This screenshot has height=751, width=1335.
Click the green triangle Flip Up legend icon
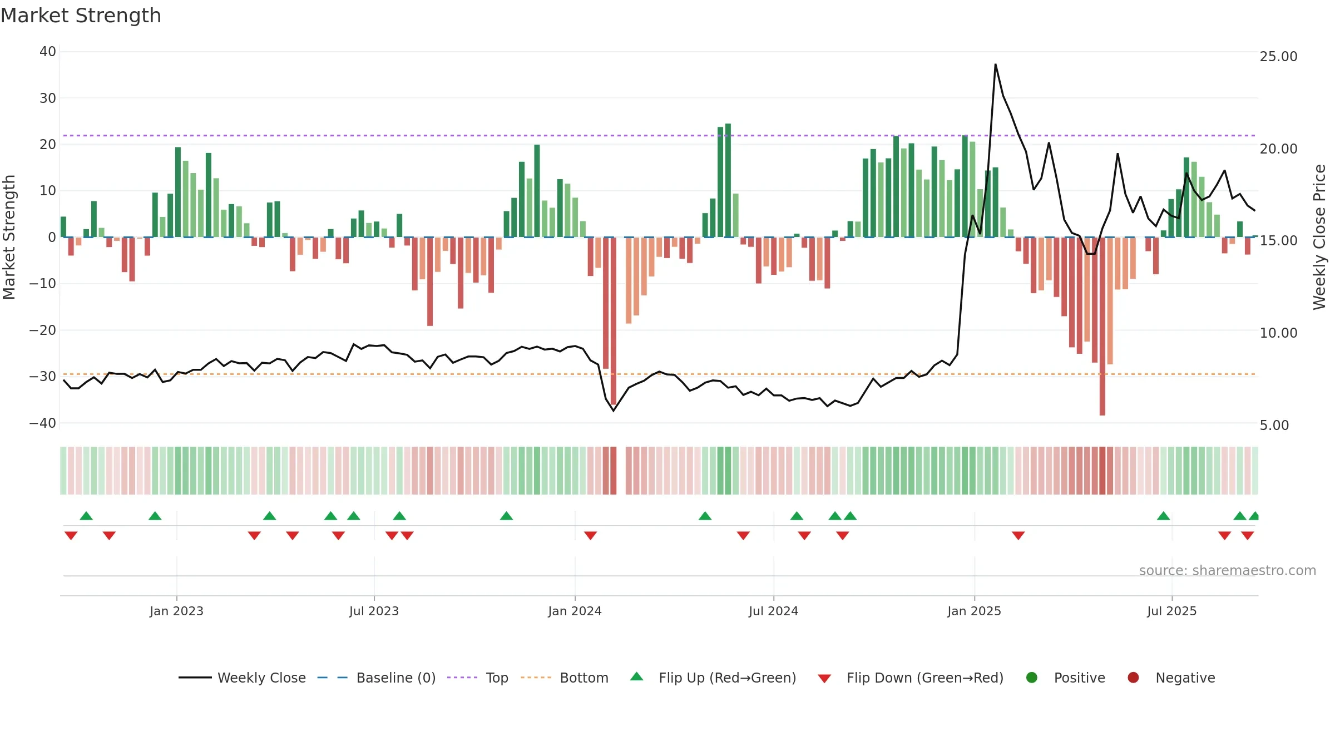637,676
